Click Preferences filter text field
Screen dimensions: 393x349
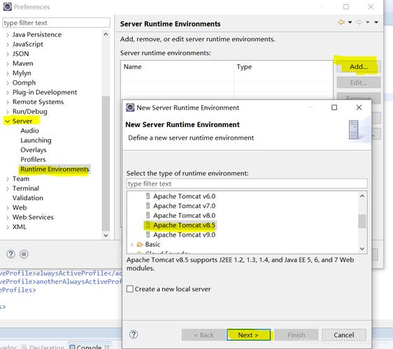click(x=56, y=23)
